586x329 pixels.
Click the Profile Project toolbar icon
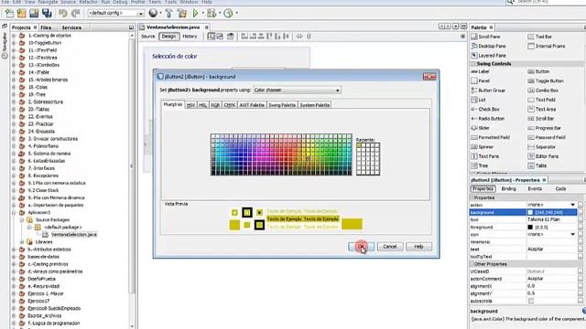pos(228,14)
